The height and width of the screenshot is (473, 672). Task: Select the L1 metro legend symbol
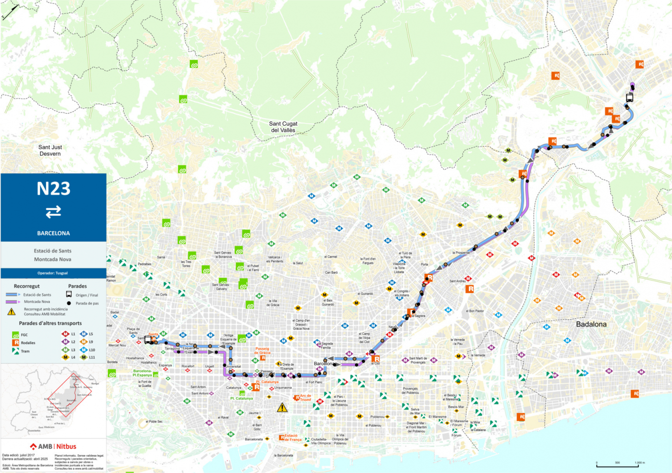click(x=65, y=334)
